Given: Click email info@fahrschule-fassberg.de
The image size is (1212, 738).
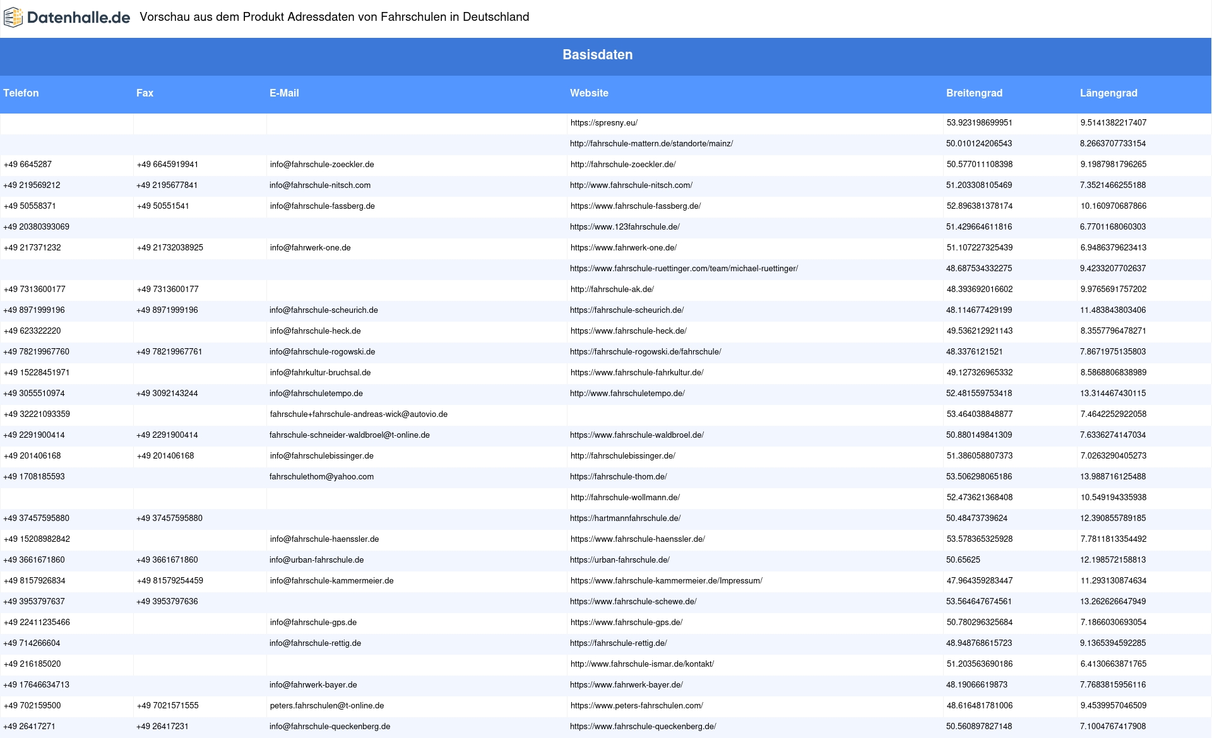Looking at the screenshot, I should 323,206.
